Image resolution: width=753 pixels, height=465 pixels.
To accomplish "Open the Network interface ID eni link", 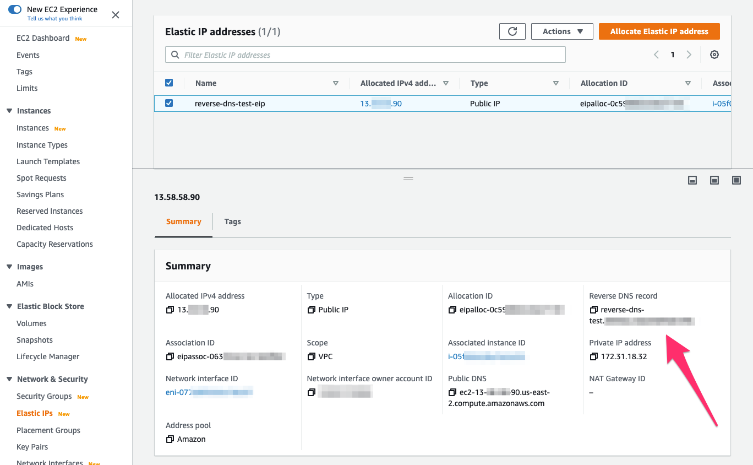I will tap(209, 392).
